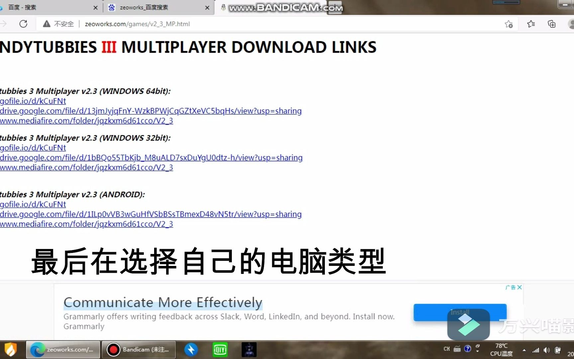The width and height of the screenshot is (574, 359).
Task: Click the ANDROID section heading
Action: pos(72,194)
